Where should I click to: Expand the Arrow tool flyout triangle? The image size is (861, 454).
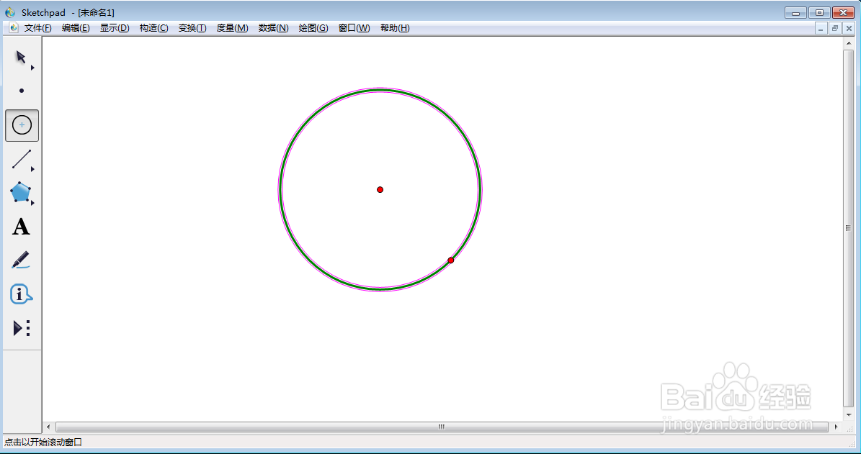pos(32,68)
